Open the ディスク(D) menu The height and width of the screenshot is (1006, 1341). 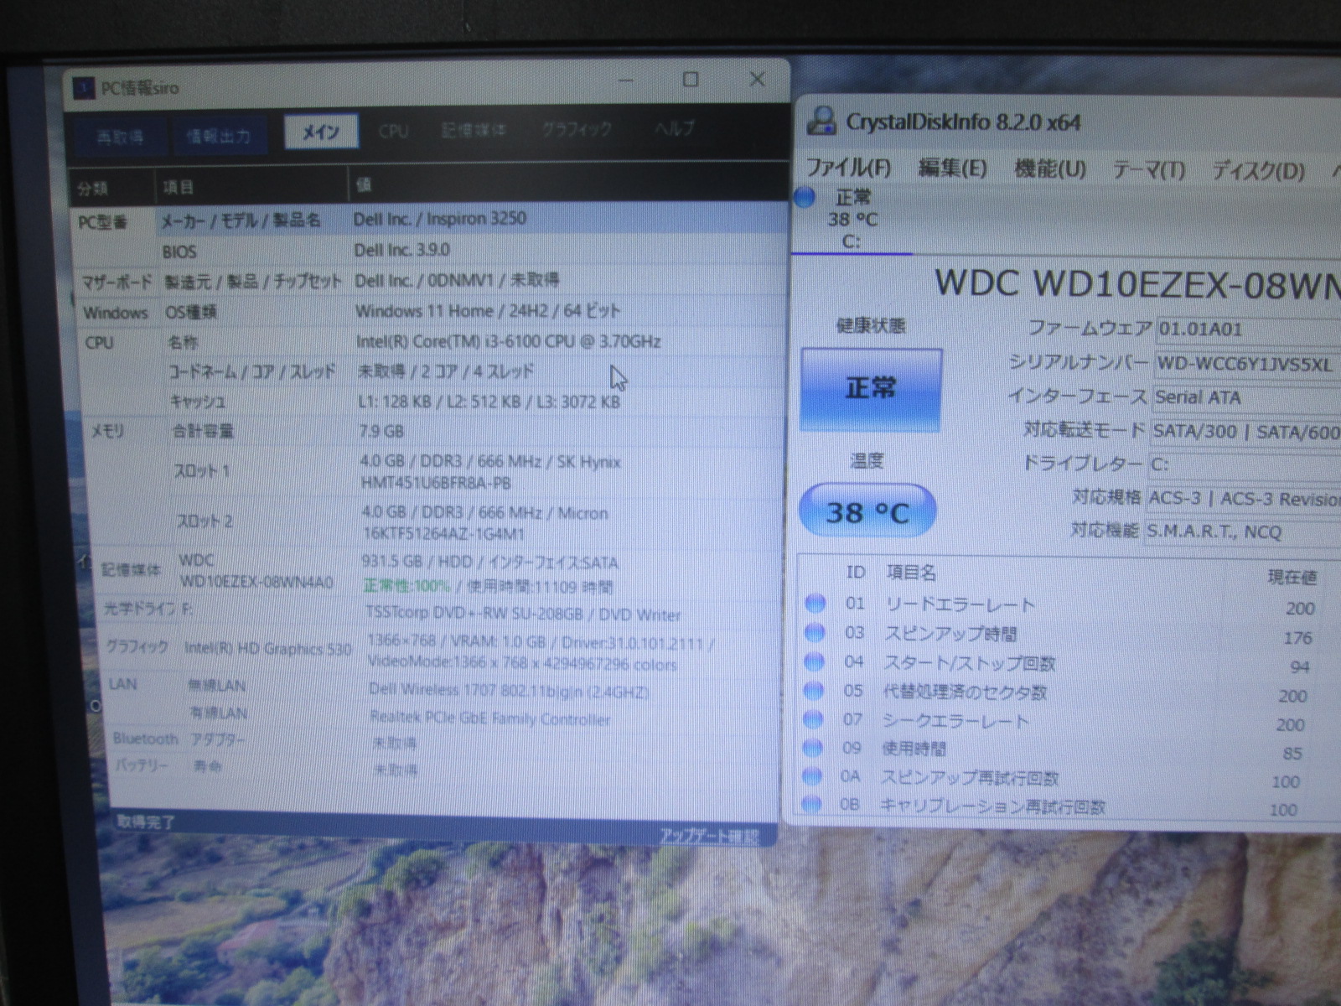coord(1258,171)
